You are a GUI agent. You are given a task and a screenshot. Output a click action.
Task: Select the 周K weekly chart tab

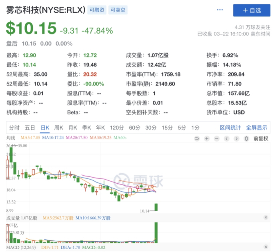(59, 128)
